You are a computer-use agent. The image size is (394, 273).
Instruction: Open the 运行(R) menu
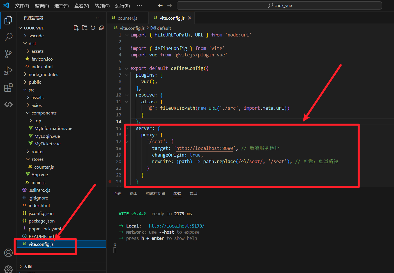pos(123,6)
